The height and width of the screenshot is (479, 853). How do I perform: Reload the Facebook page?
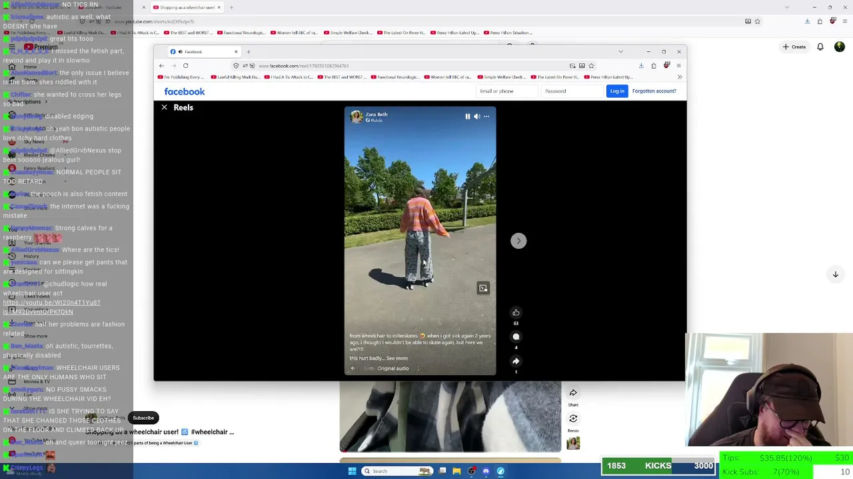point(185,66)
